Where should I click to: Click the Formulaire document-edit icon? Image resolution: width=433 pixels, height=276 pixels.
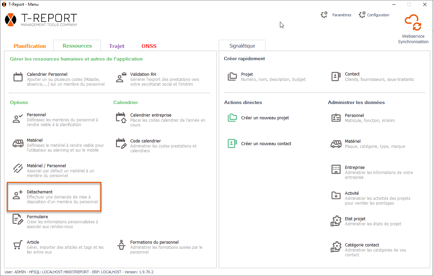(x=18, y=220)
